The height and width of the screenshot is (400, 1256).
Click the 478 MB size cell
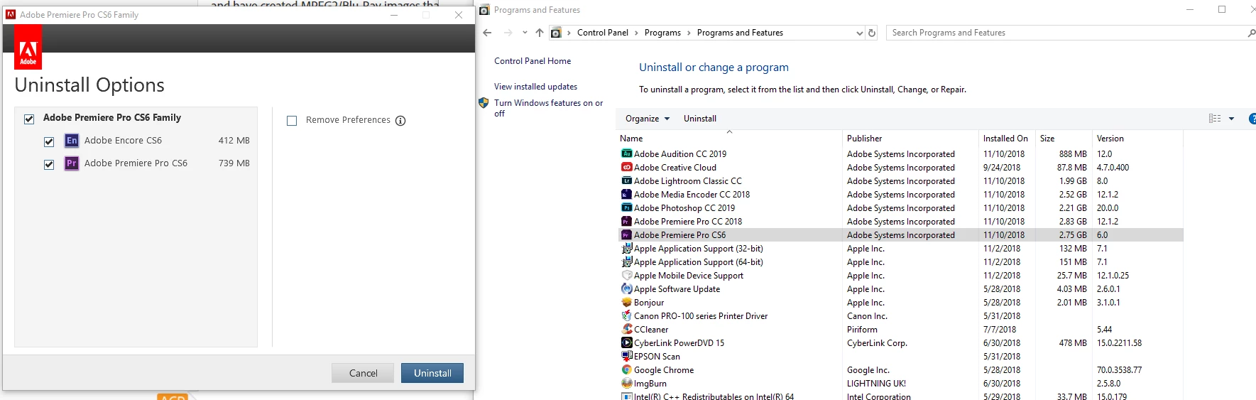pos(1073,343)
